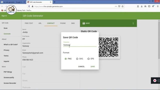The height and width of the screenshot is (90, 160).
Task: Select the EPS format option
Action: pyautogui.click(x=88, y=59)
